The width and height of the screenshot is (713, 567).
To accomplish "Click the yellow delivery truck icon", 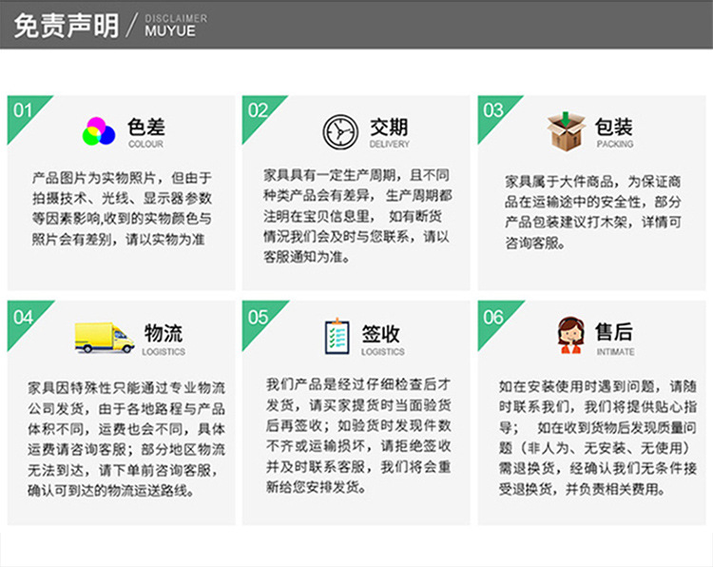I will [105, 338].
